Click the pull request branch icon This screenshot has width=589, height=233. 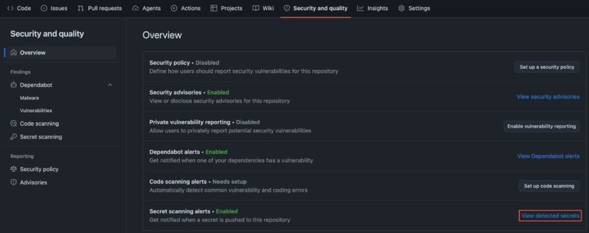(x=81, y=8)
